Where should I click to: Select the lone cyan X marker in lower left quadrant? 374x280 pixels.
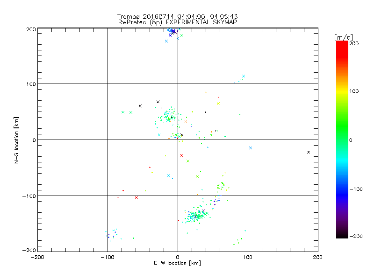(x=168, y=175)
